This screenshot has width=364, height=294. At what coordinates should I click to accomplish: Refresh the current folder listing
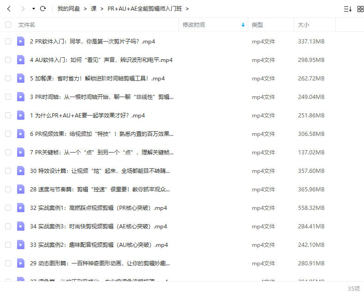pos(43,9)
